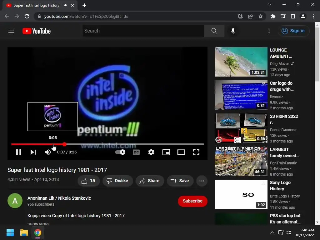Open the taskbar clock and date
This screenshot has height=240, width=320.
coord(305,232)
